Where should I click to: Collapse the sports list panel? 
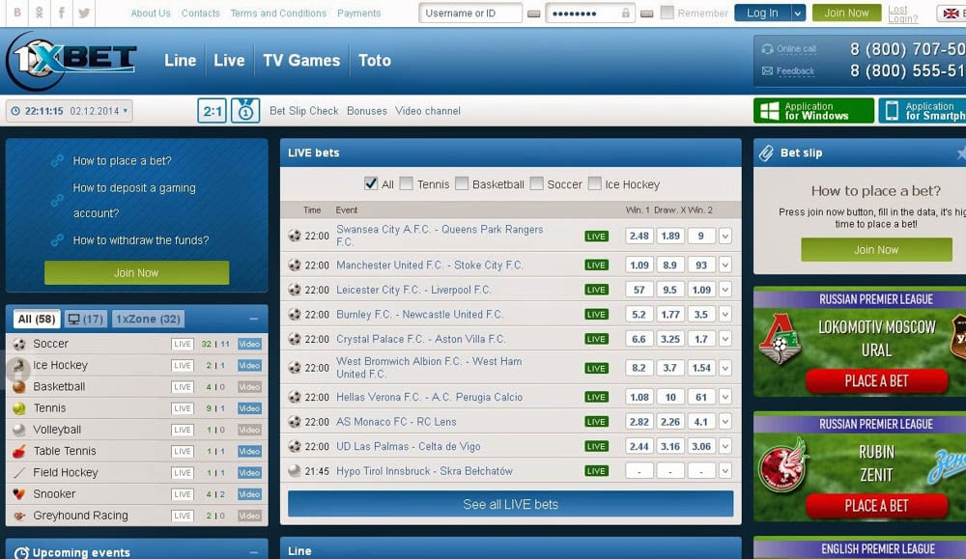click(254, 319)
